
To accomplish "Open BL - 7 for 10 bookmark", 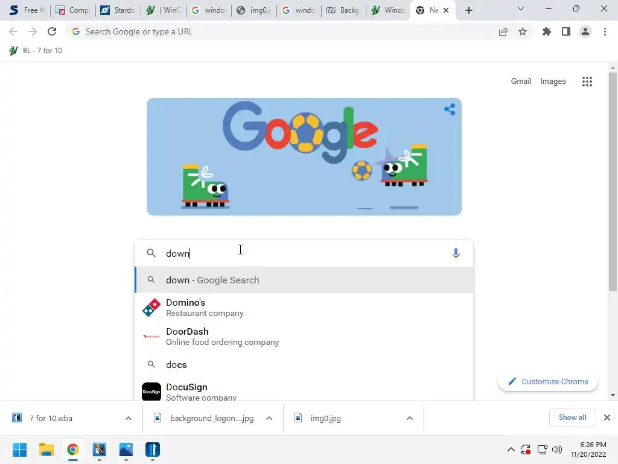I will (x=36, y=51).
